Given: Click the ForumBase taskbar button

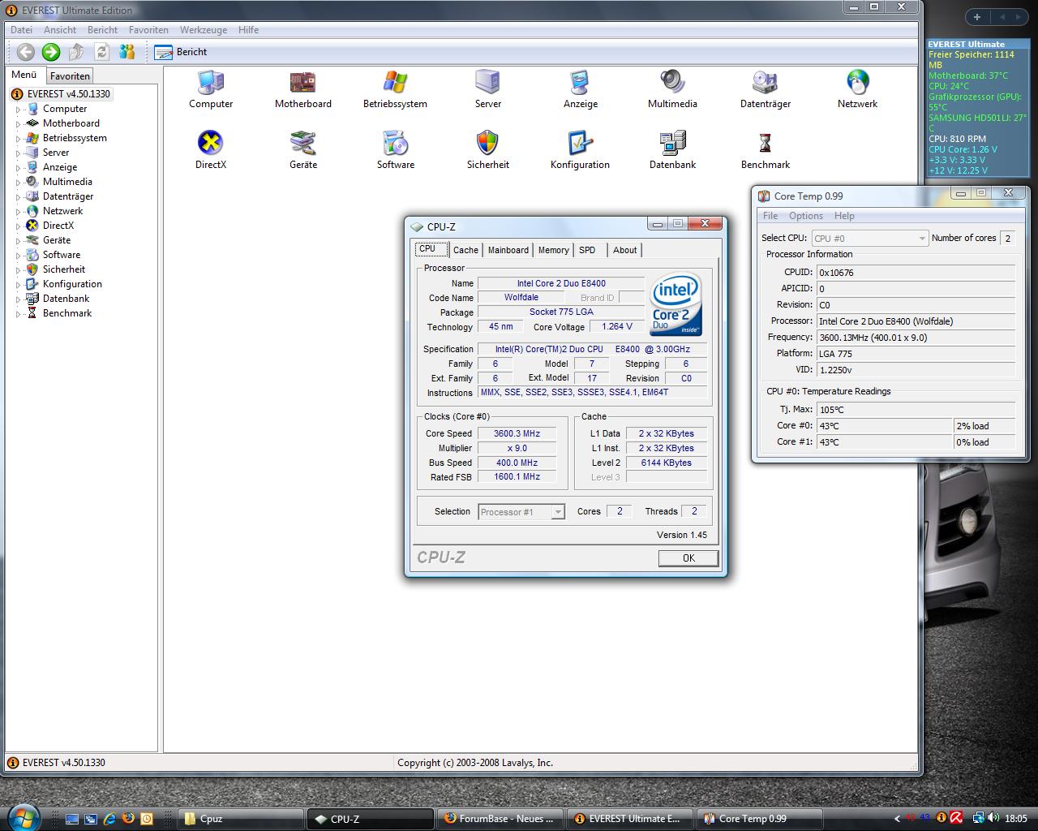Looking at the screenshot, I should pyautogui.click(x=500, y=819).
